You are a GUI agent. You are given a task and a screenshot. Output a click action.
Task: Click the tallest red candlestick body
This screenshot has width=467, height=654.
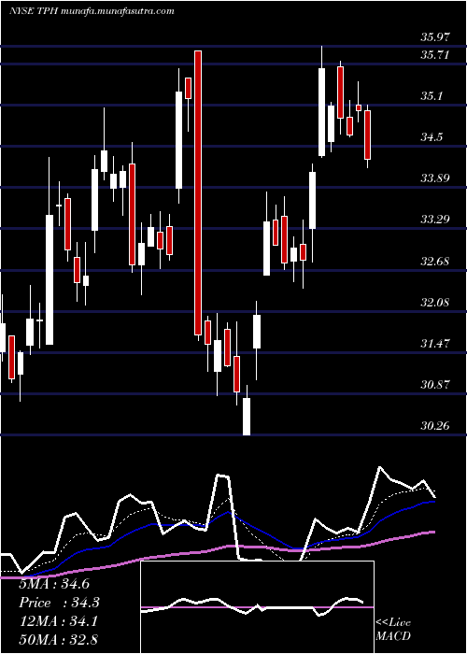(x=198, y=192)
